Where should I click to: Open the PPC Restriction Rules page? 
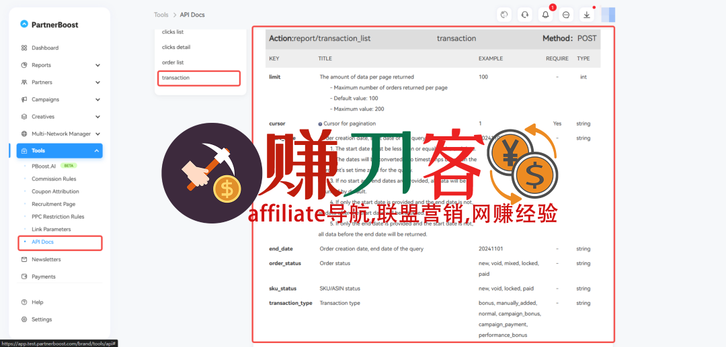pyautogui.click(x=58, y=217)
